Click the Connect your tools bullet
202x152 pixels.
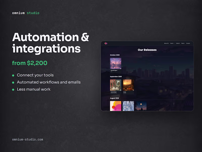point(35,75)
